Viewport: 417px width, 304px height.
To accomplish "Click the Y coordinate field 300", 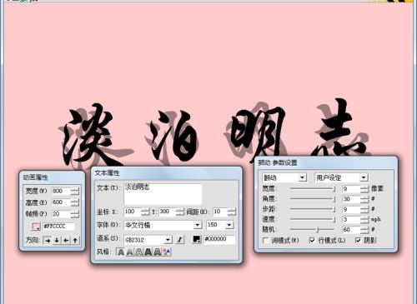I will coord(167,212).
